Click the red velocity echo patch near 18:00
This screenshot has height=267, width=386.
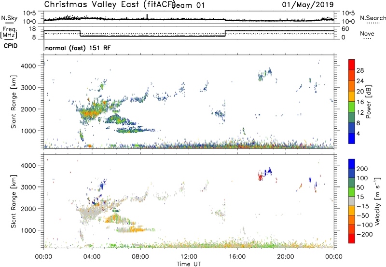pos(260,176)
